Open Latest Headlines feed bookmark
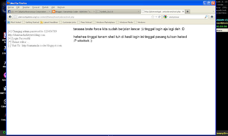The width and height of the screenshot is (228, 136). point(49,22)
